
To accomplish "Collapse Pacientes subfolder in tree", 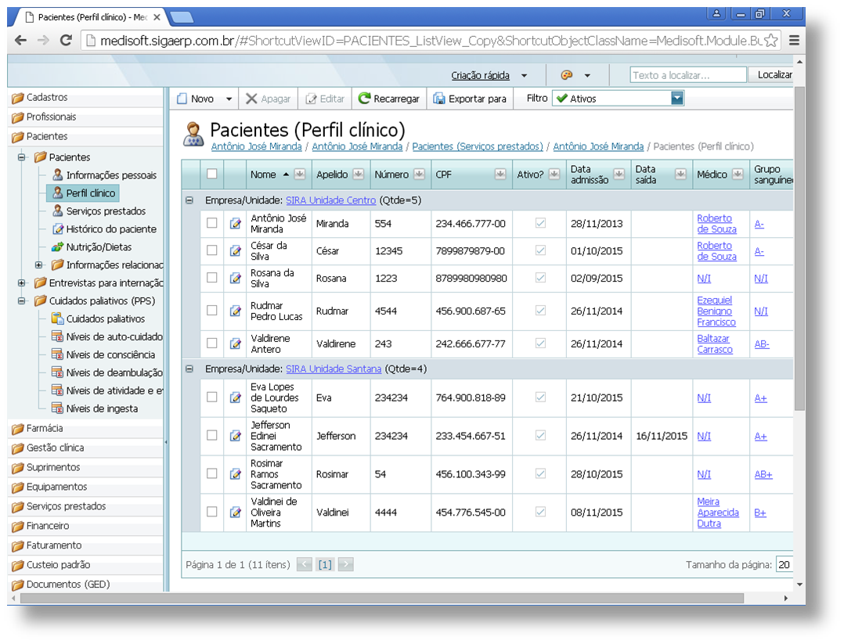I will [x=22, y=157].
